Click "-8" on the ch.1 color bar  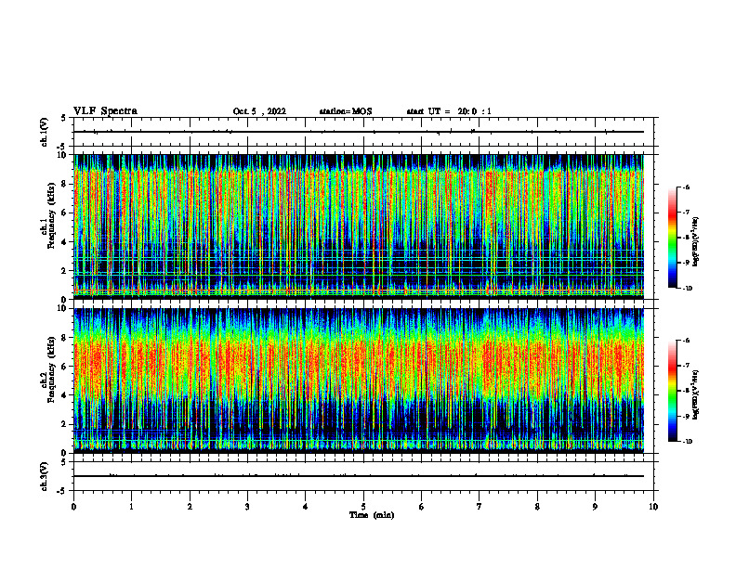(686, 238)
